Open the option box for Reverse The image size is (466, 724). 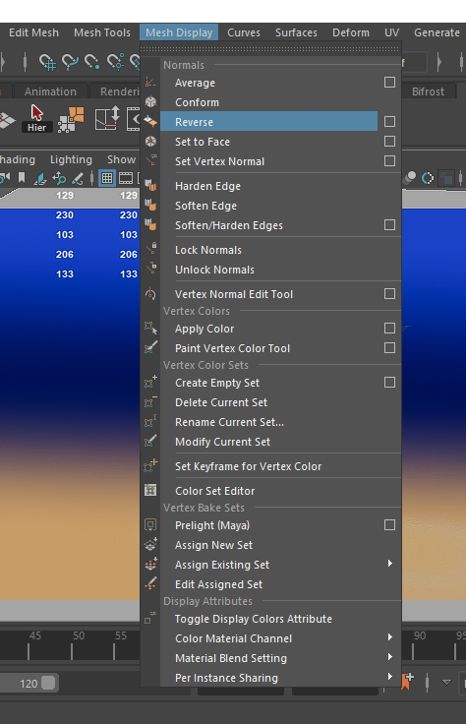(389, 121)
